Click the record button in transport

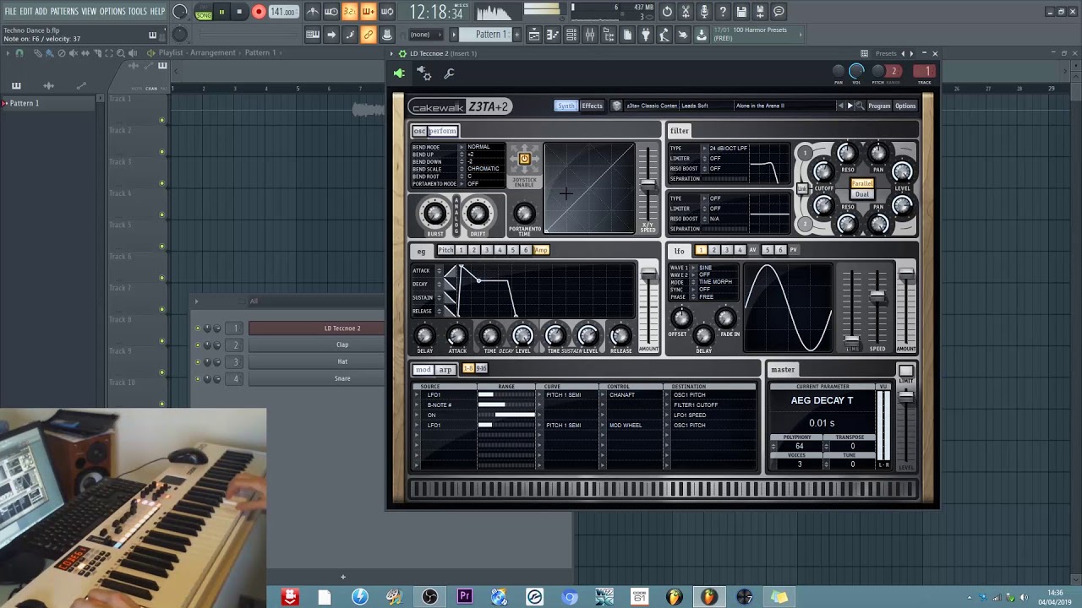point(259,11)
